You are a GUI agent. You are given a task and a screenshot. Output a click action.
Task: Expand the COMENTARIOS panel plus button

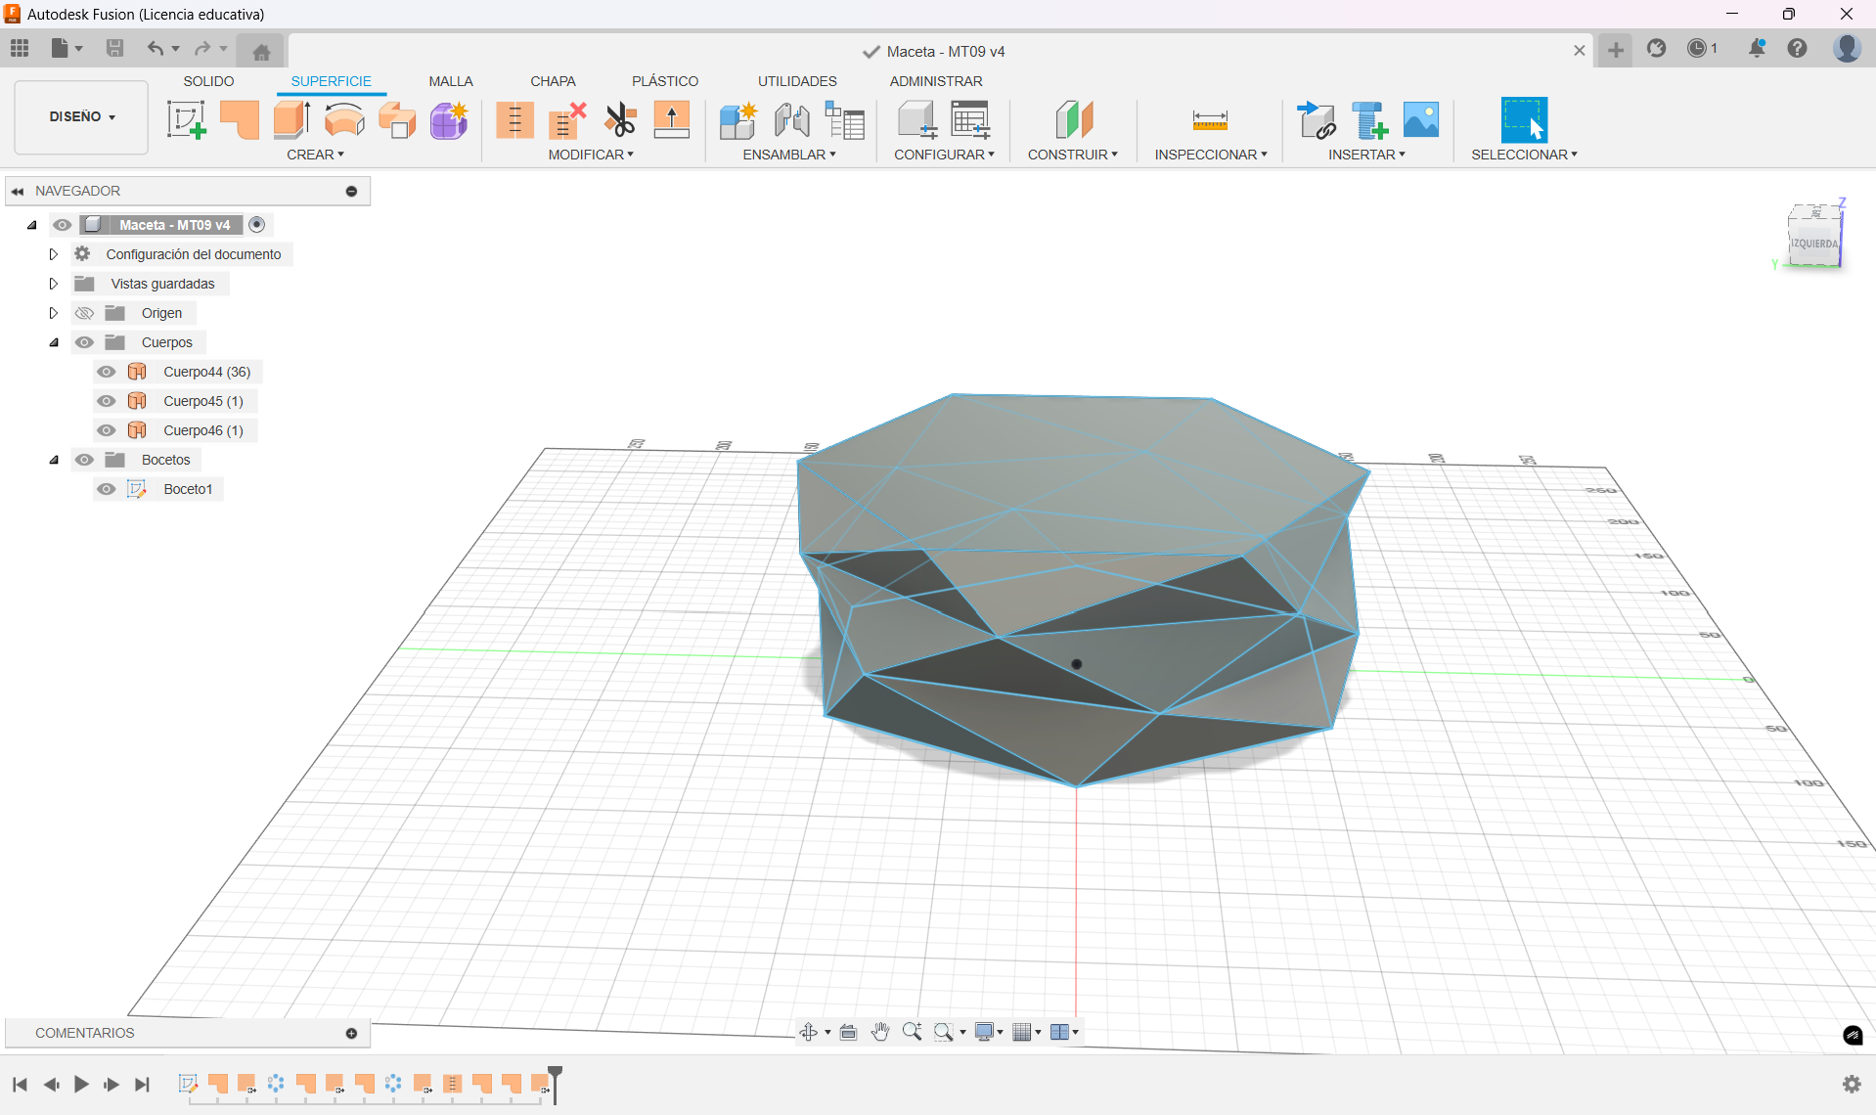coord(351,1033)
